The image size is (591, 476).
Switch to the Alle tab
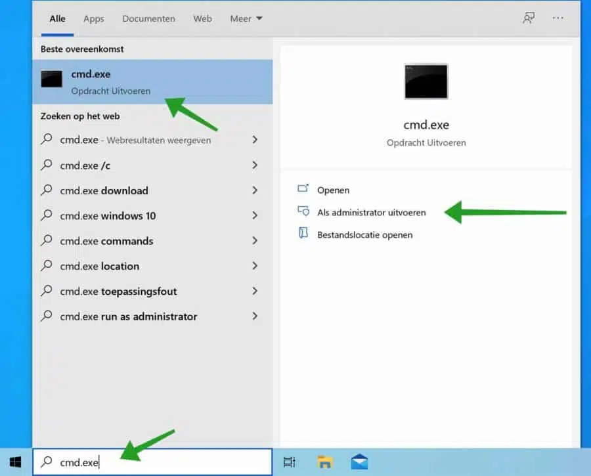point(57,18)
